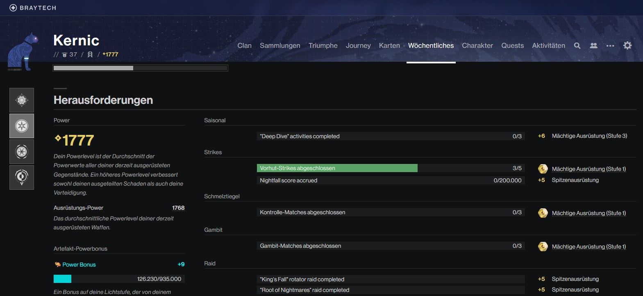The height and width of the screenshot is (296, 643).
Task: Select the third sidebar emblem icon
Action: point(22,152)
